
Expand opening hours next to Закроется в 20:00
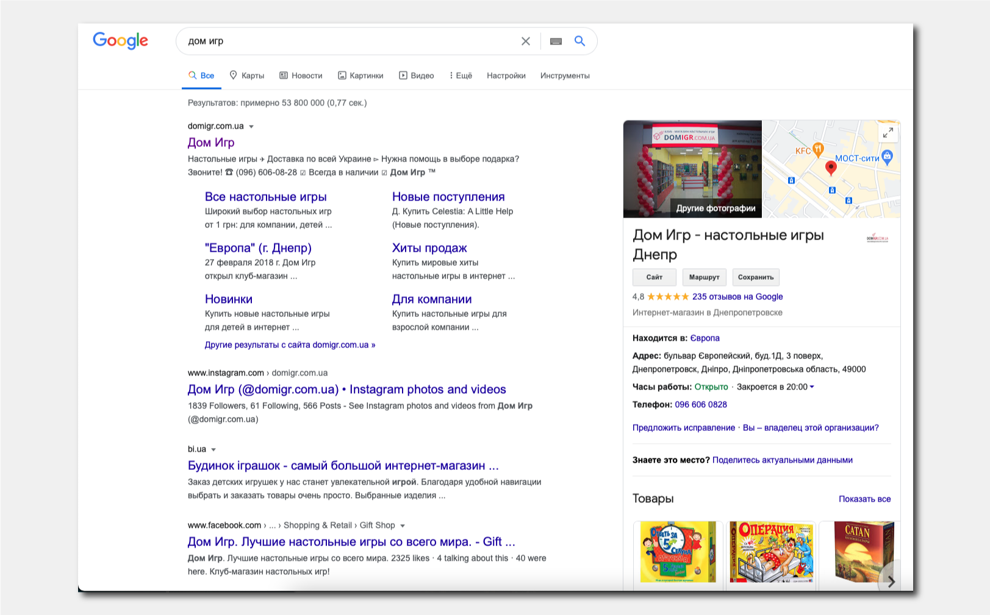[x=812, y=387]
